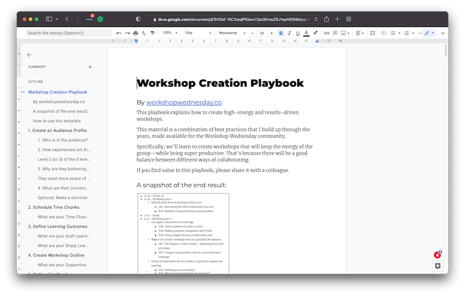The image size is (465, 296).
Task: Toggle Underline formatting
Action: [298, 33]
